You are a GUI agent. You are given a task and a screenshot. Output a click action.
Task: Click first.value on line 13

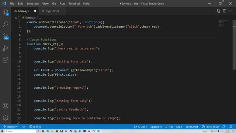[x=65, y=75]
